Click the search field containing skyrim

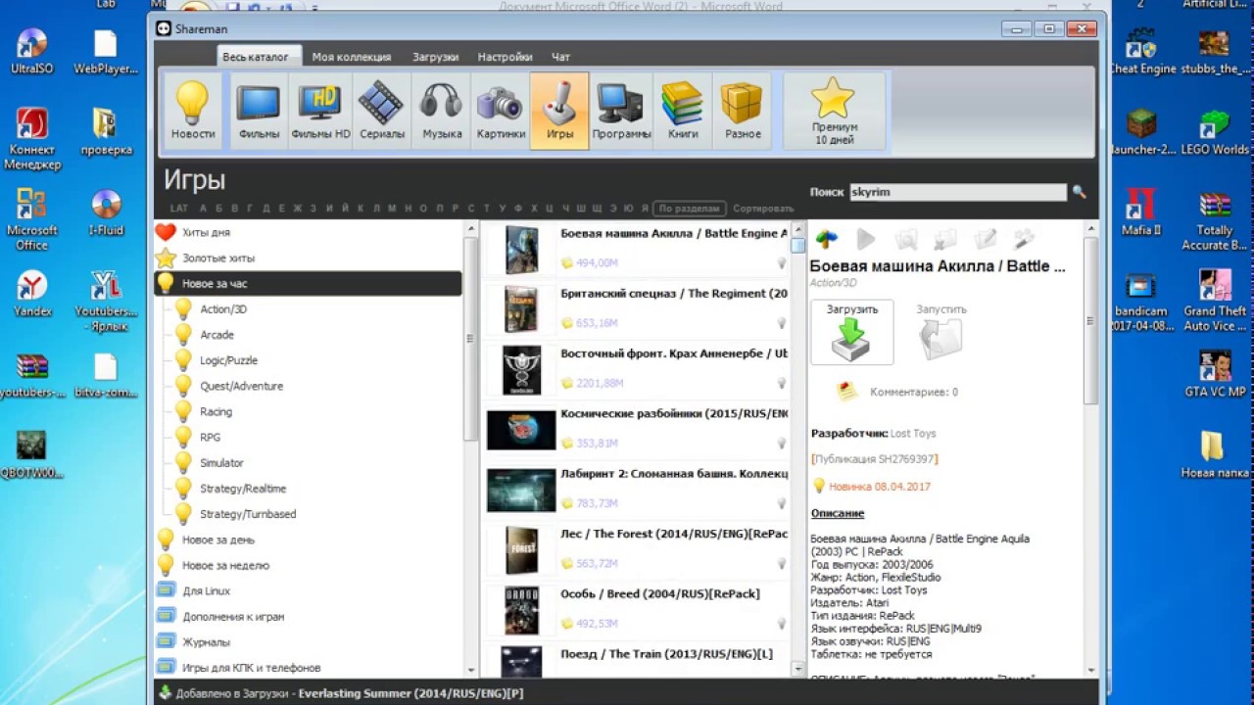point(958,192)
